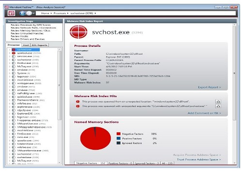Screen dimensions: 242x174
Task: Select the lowercase explorer.exe row
Action: [29, 107]
